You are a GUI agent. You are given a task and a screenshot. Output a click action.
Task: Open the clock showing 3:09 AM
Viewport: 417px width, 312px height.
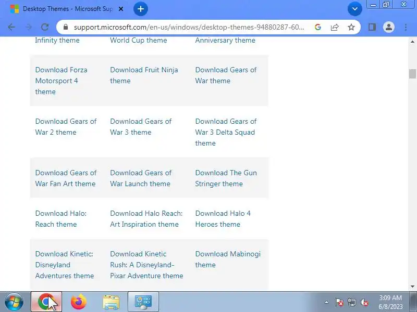pos(390,302)
